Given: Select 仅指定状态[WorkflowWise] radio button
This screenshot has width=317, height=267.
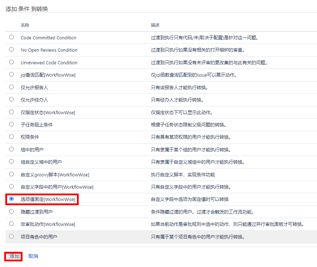Looking at the screenshot, I should tap(12, 112).
